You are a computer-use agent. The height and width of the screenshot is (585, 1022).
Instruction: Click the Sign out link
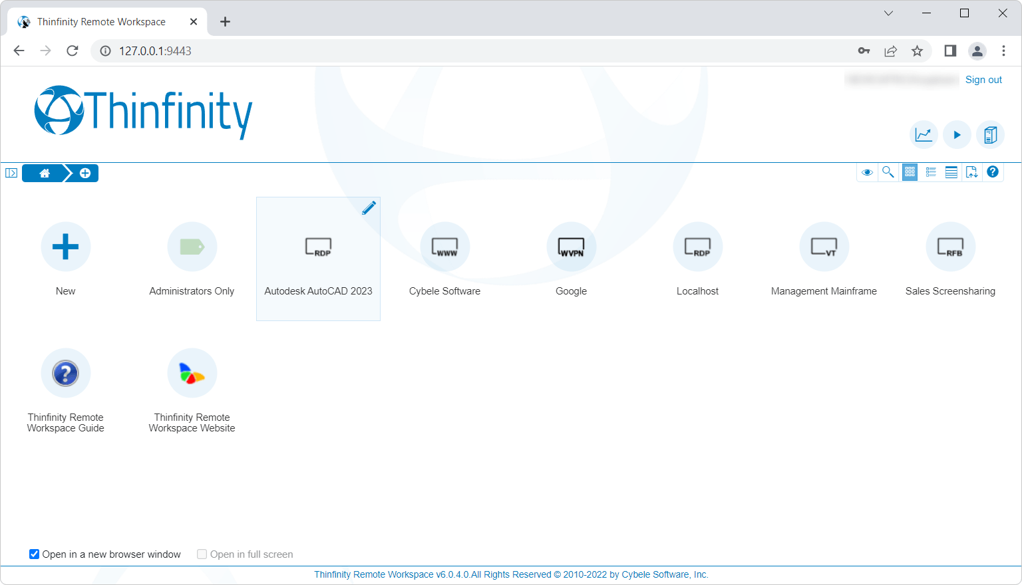point(983,80)
